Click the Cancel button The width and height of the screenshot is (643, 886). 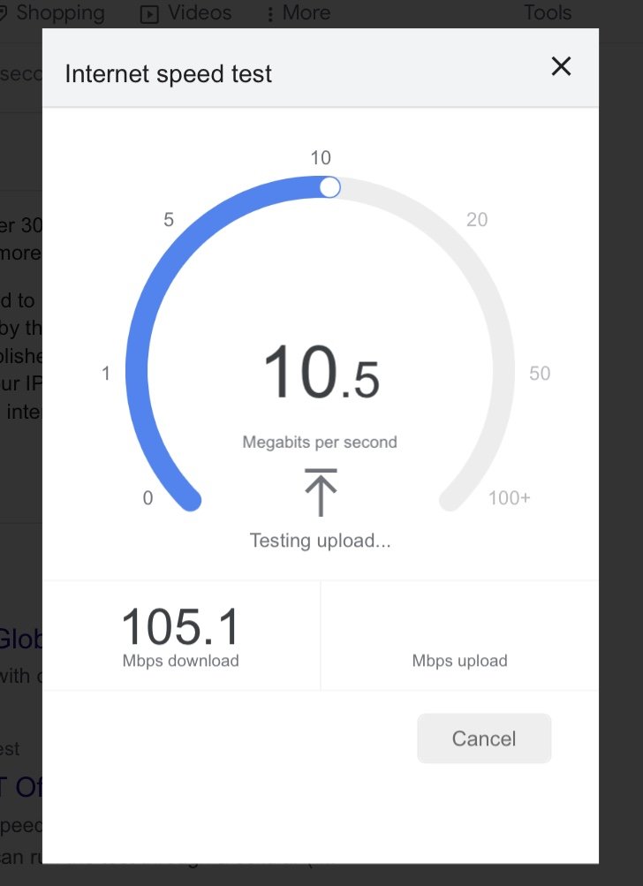pos(484,738)
